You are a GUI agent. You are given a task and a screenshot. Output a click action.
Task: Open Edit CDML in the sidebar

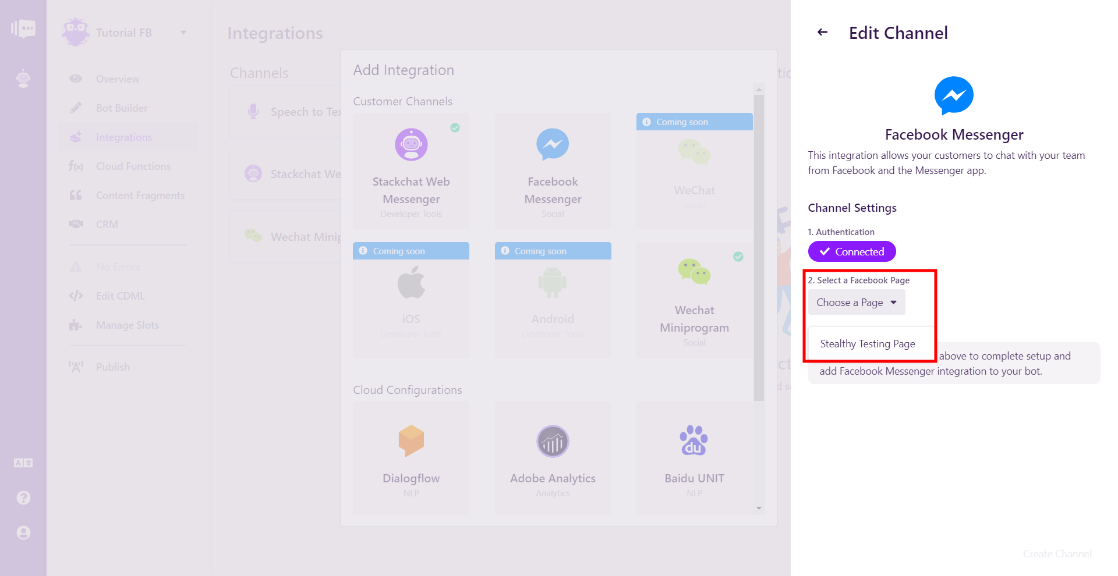click(x=128, y=296)
